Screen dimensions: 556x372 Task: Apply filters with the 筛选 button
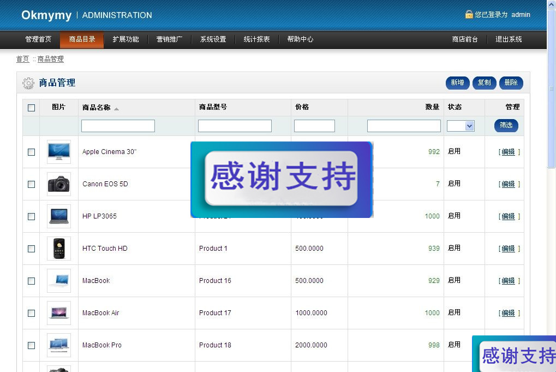(x=506, y=125)
